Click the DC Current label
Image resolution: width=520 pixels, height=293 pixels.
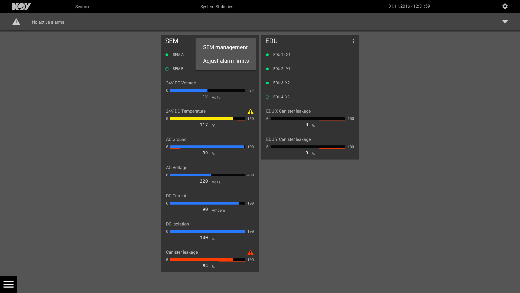[x=176, y=196]
